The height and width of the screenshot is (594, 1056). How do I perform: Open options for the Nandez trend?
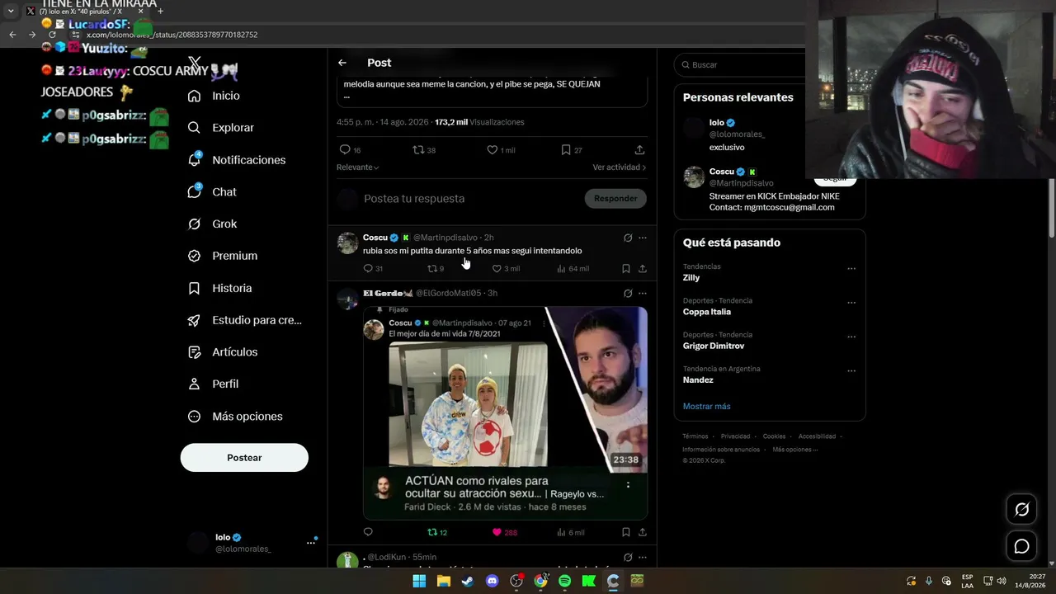coord(851,371)
